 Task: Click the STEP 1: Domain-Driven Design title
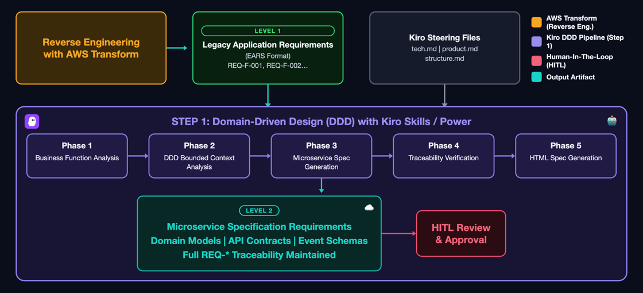(321, 122)
